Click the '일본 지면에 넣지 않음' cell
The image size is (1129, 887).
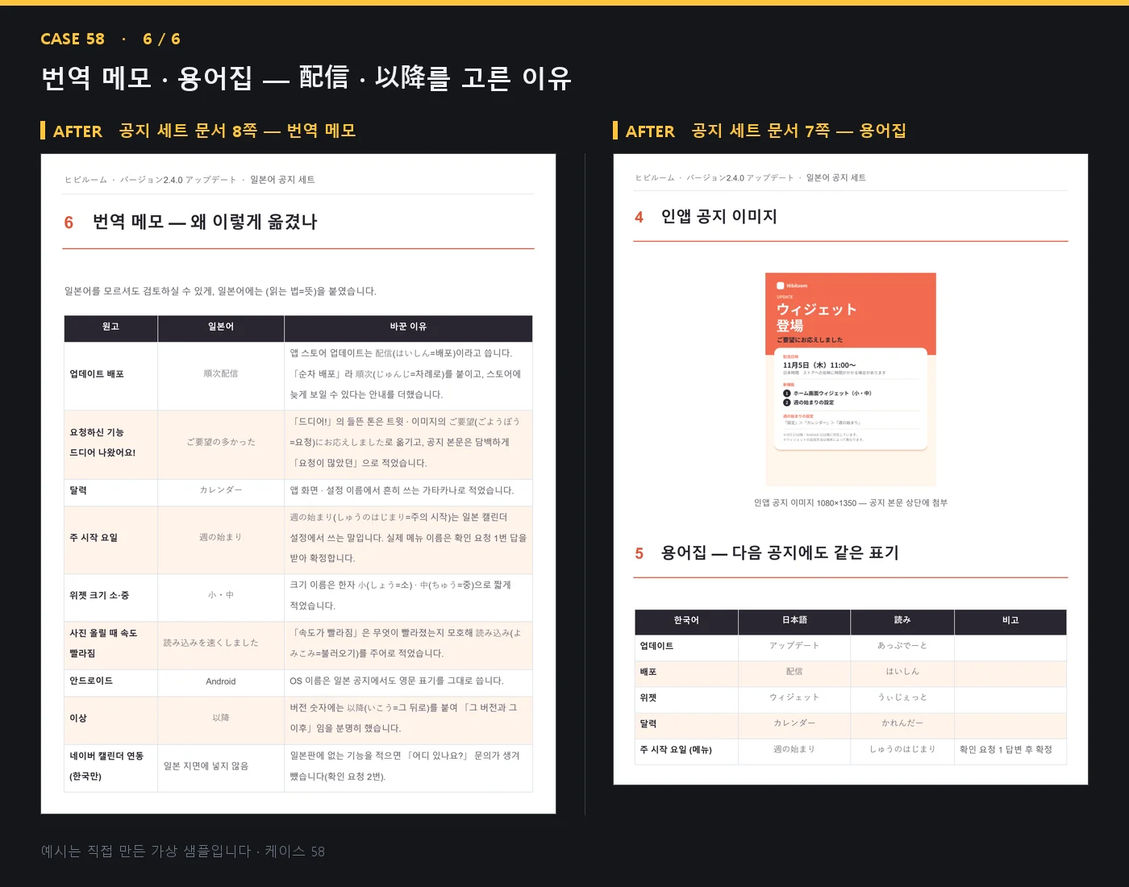click(221, 766)
